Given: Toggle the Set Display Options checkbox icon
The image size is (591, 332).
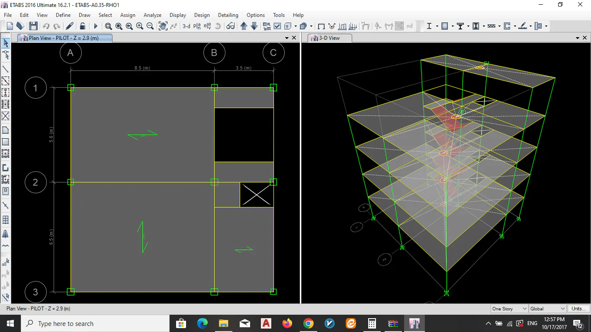Looking at the screenshot, I should coord(277,26).
